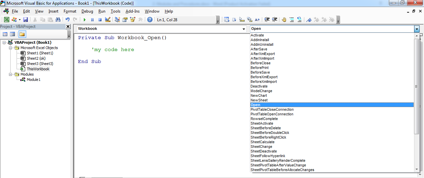
Task: Toggle breakpoint with the hand icon
Action: 284,20
